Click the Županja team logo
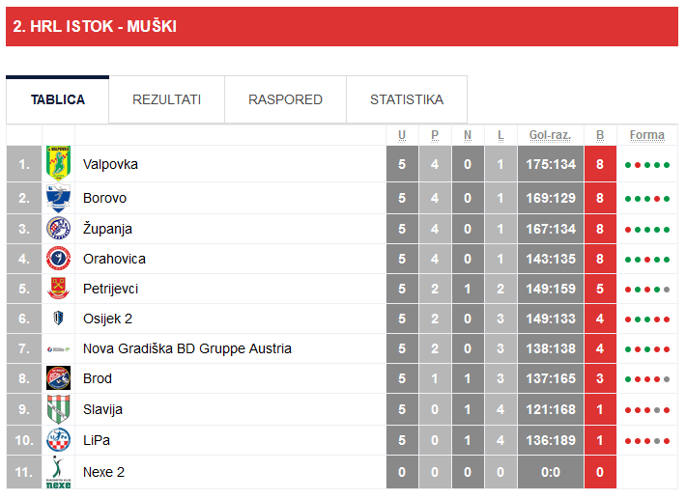Viewport: 686px width, 499px height. pyautogui.click(x=58, y=229)
